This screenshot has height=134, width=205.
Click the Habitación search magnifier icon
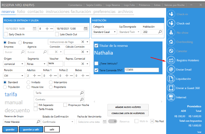(160, 32)
